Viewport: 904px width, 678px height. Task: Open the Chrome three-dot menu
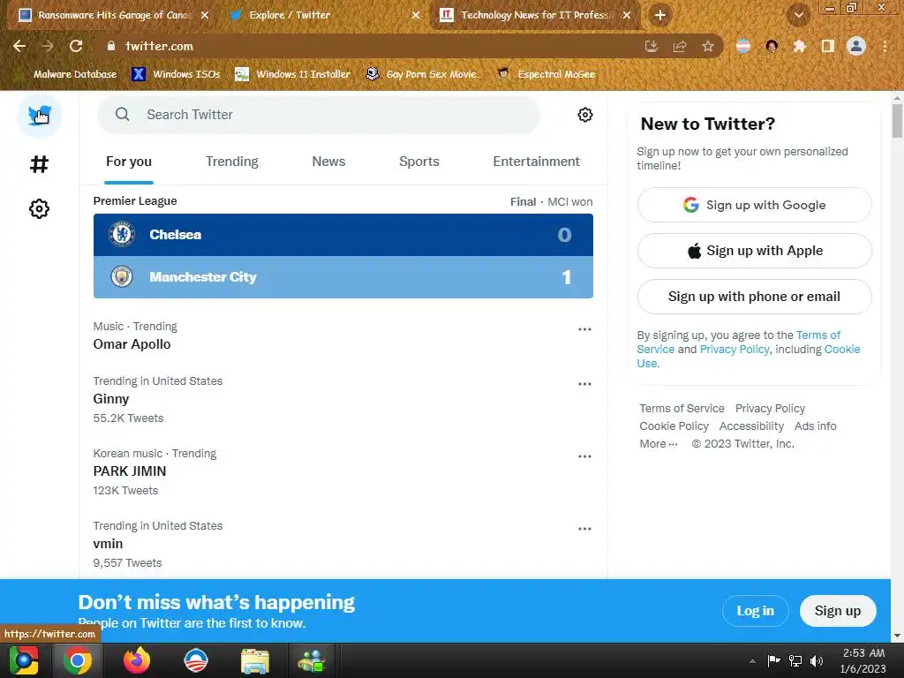885,46
